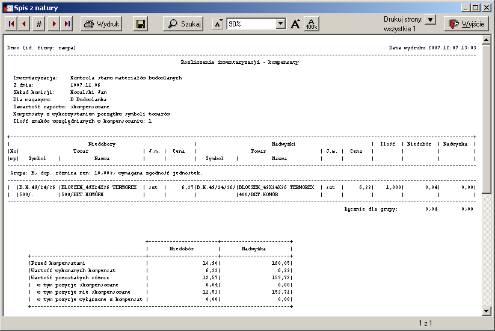Go to the next page
Image resolution: width=495 pixels, height=331 pixels.
tap(54, 23)
